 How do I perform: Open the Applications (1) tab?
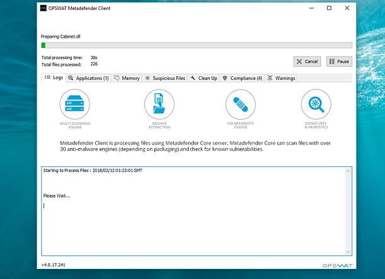88,78
